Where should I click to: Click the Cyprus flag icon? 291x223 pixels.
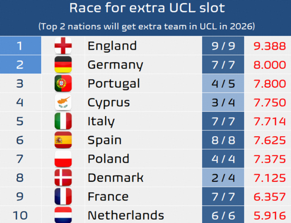[63, 102]
